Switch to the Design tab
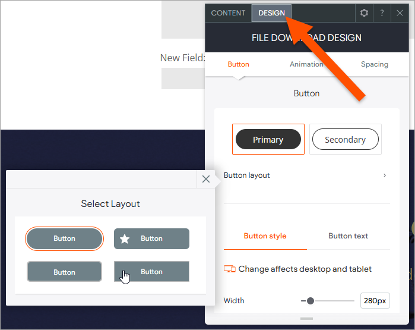This screenshot has height=330, width=415. click(x=271, y=13)
